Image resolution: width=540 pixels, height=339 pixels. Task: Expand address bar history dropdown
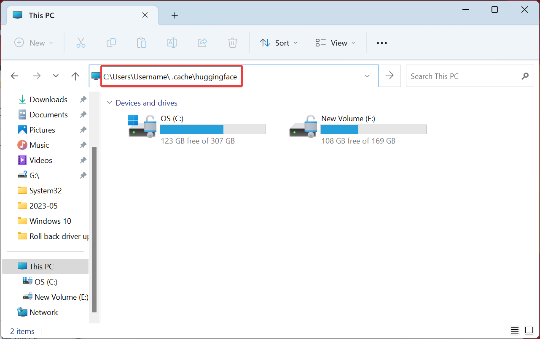pos(367,76)
